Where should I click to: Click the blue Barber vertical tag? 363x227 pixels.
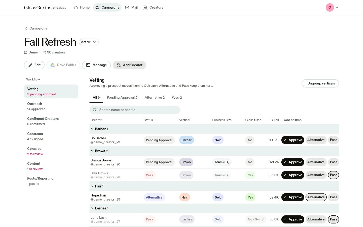[187, 140]
